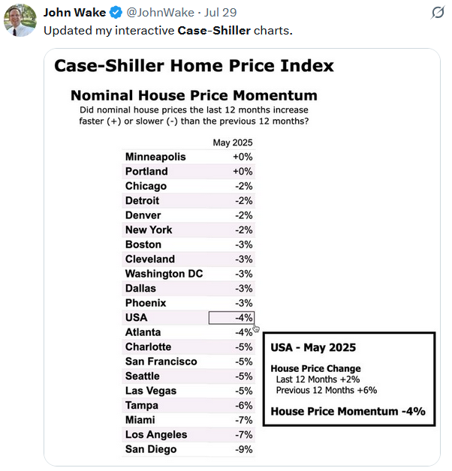Click the San Francisco row label
Image resolution: width=452 pixels, height=471 pixels.
[x=161, y=361]
